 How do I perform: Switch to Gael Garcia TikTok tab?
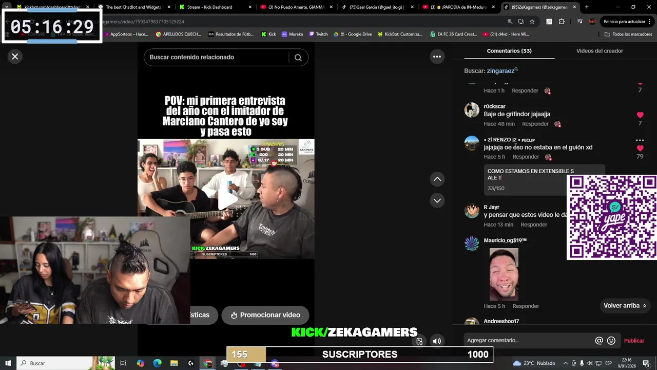pyautogui.click(x=377, y=7)
